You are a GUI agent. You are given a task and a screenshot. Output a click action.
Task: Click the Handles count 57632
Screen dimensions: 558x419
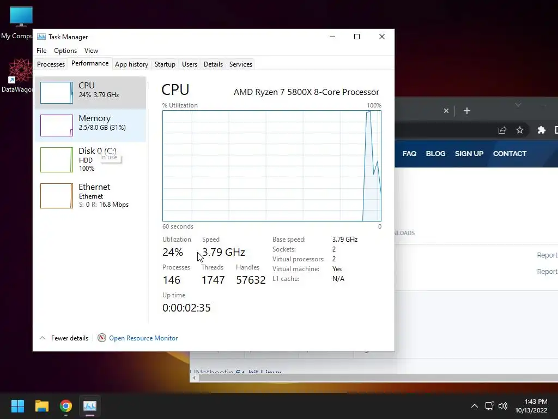point(251,280)
